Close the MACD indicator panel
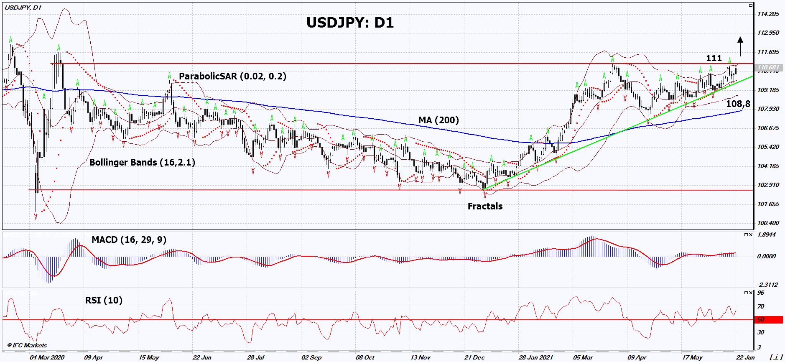The height and width of the screenshot is (362, 785). click(751, 235)
